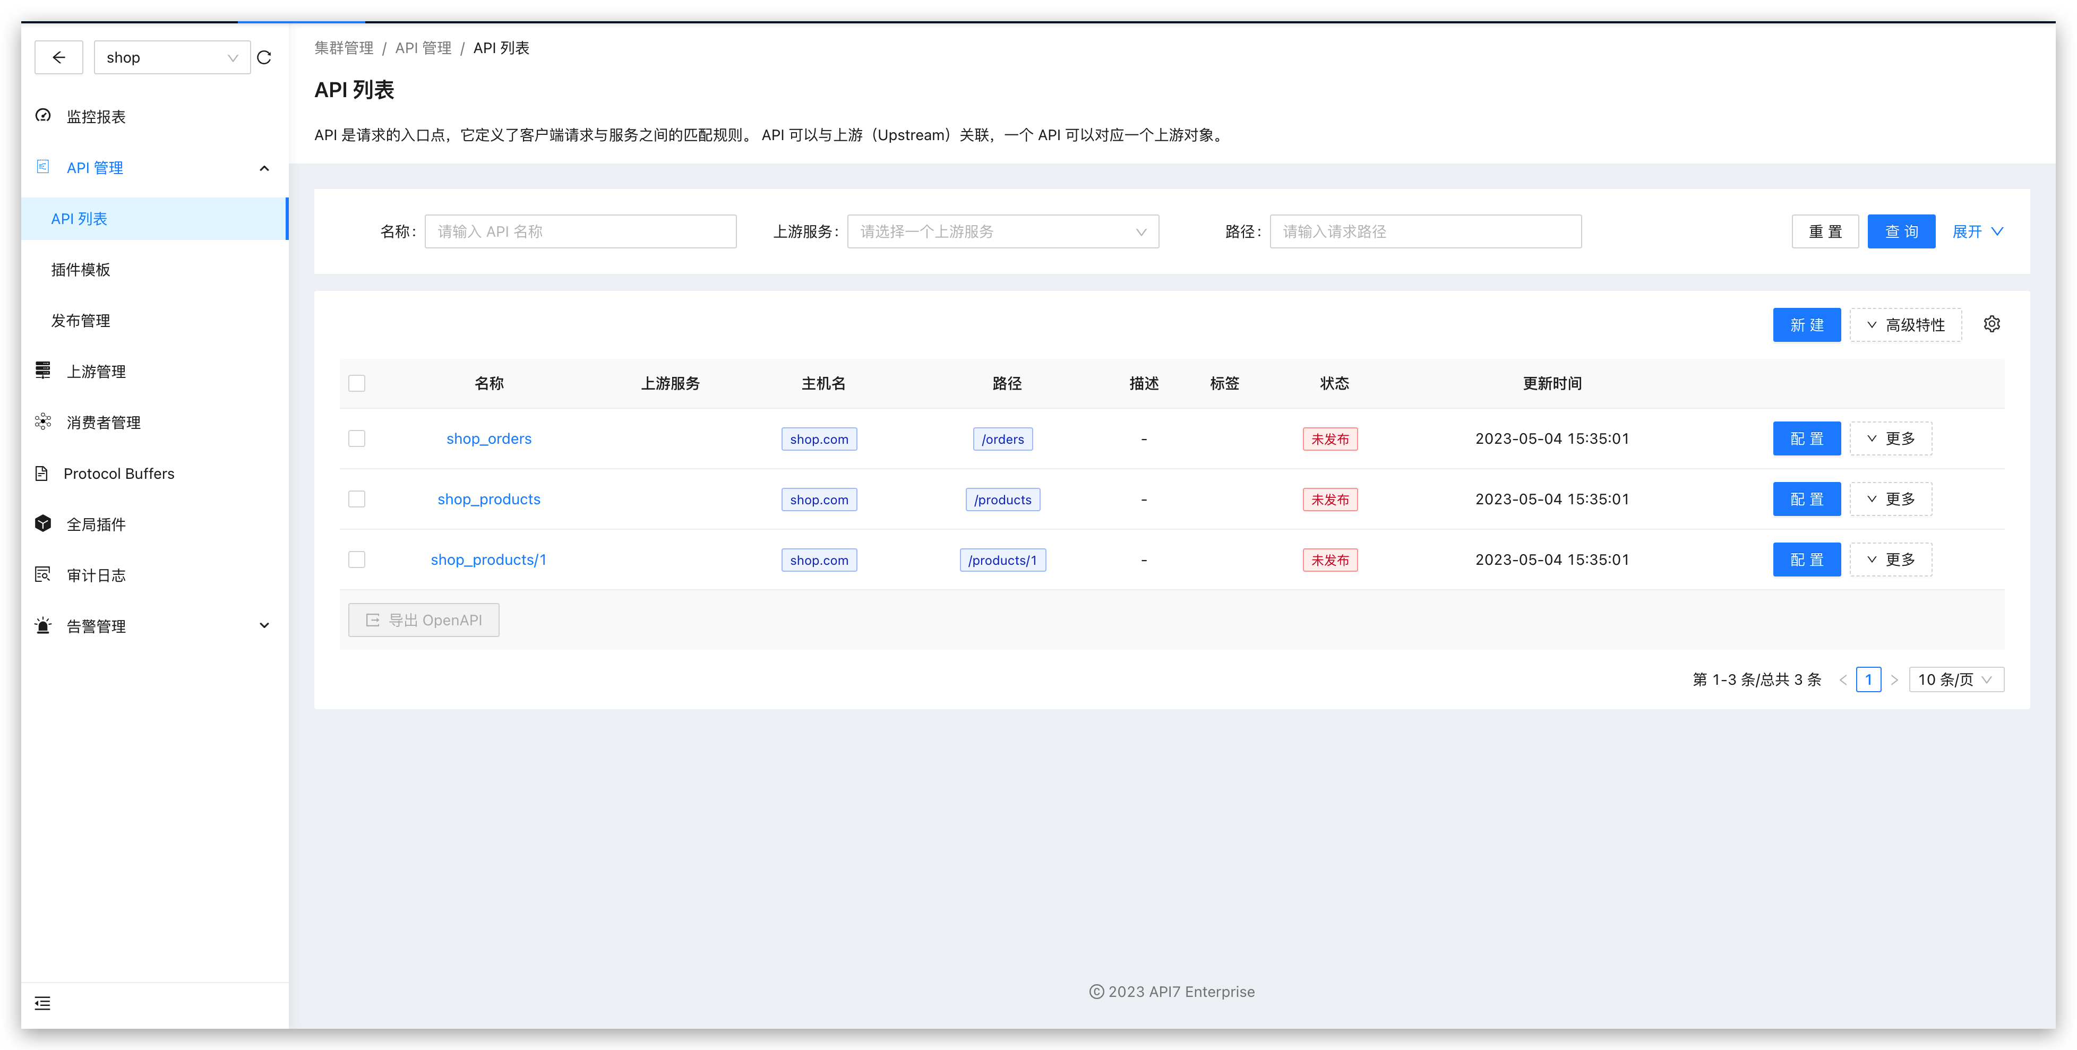Focus the 请求路径 input field
The image size is (2077, 1050).
(x=1426, y=231)
